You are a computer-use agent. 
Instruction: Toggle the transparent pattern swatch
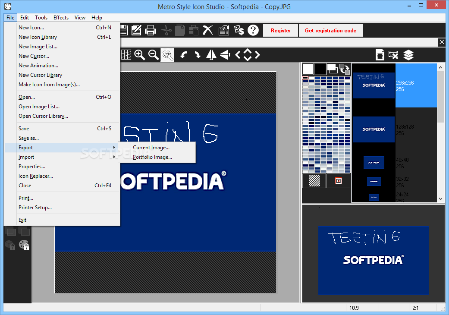[x=314, y=180]
